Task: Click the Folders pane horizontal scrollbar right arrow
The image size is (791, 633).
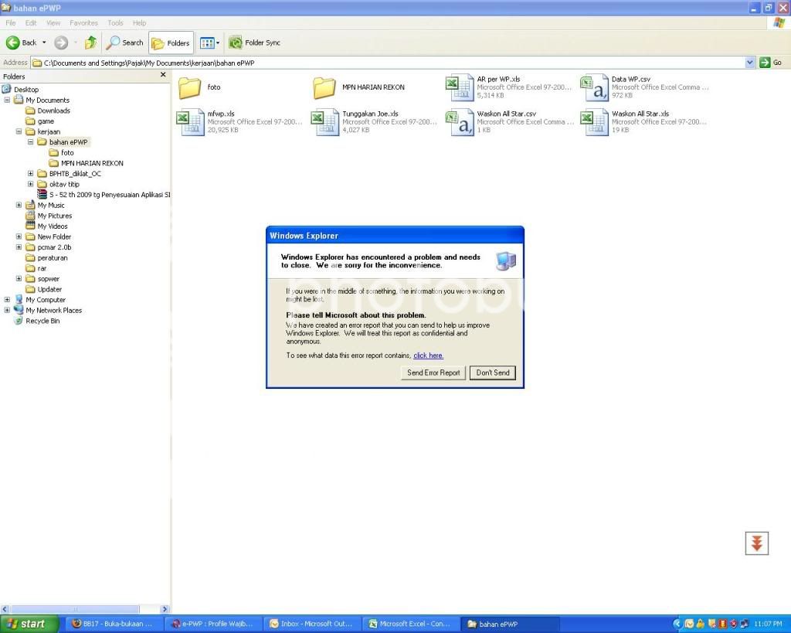Action: 165,609
